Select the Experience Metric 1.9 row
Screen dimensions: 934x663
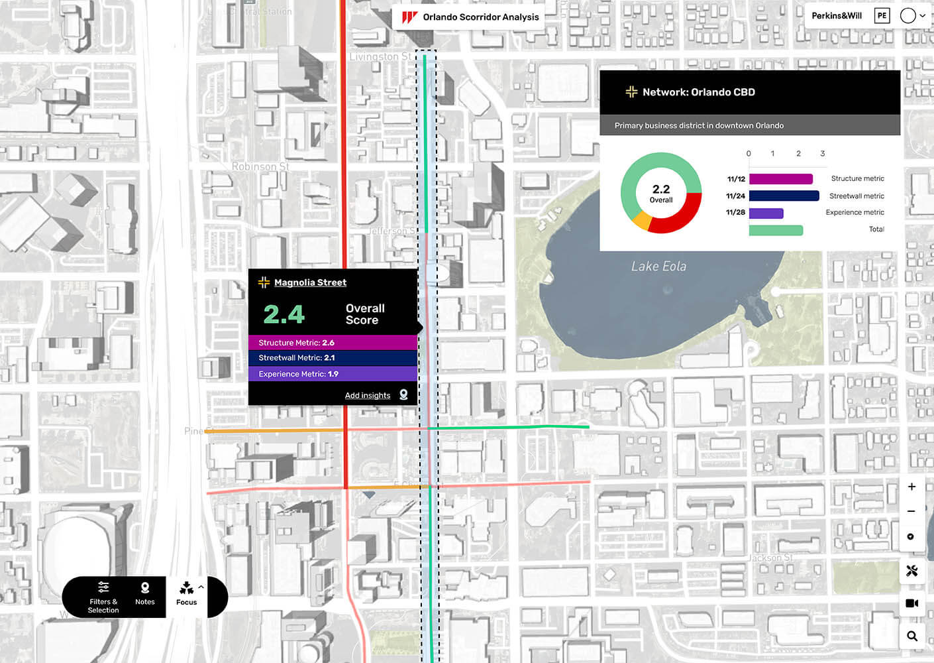point(333,374)
